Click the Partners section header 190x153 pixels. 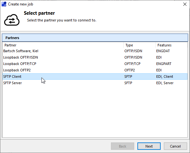(x=95, y=38)
